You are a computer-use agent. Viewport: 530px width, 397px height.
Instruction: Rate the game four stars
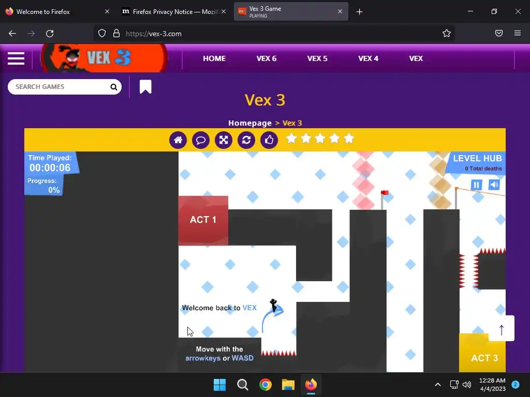[x=335, y=139]
